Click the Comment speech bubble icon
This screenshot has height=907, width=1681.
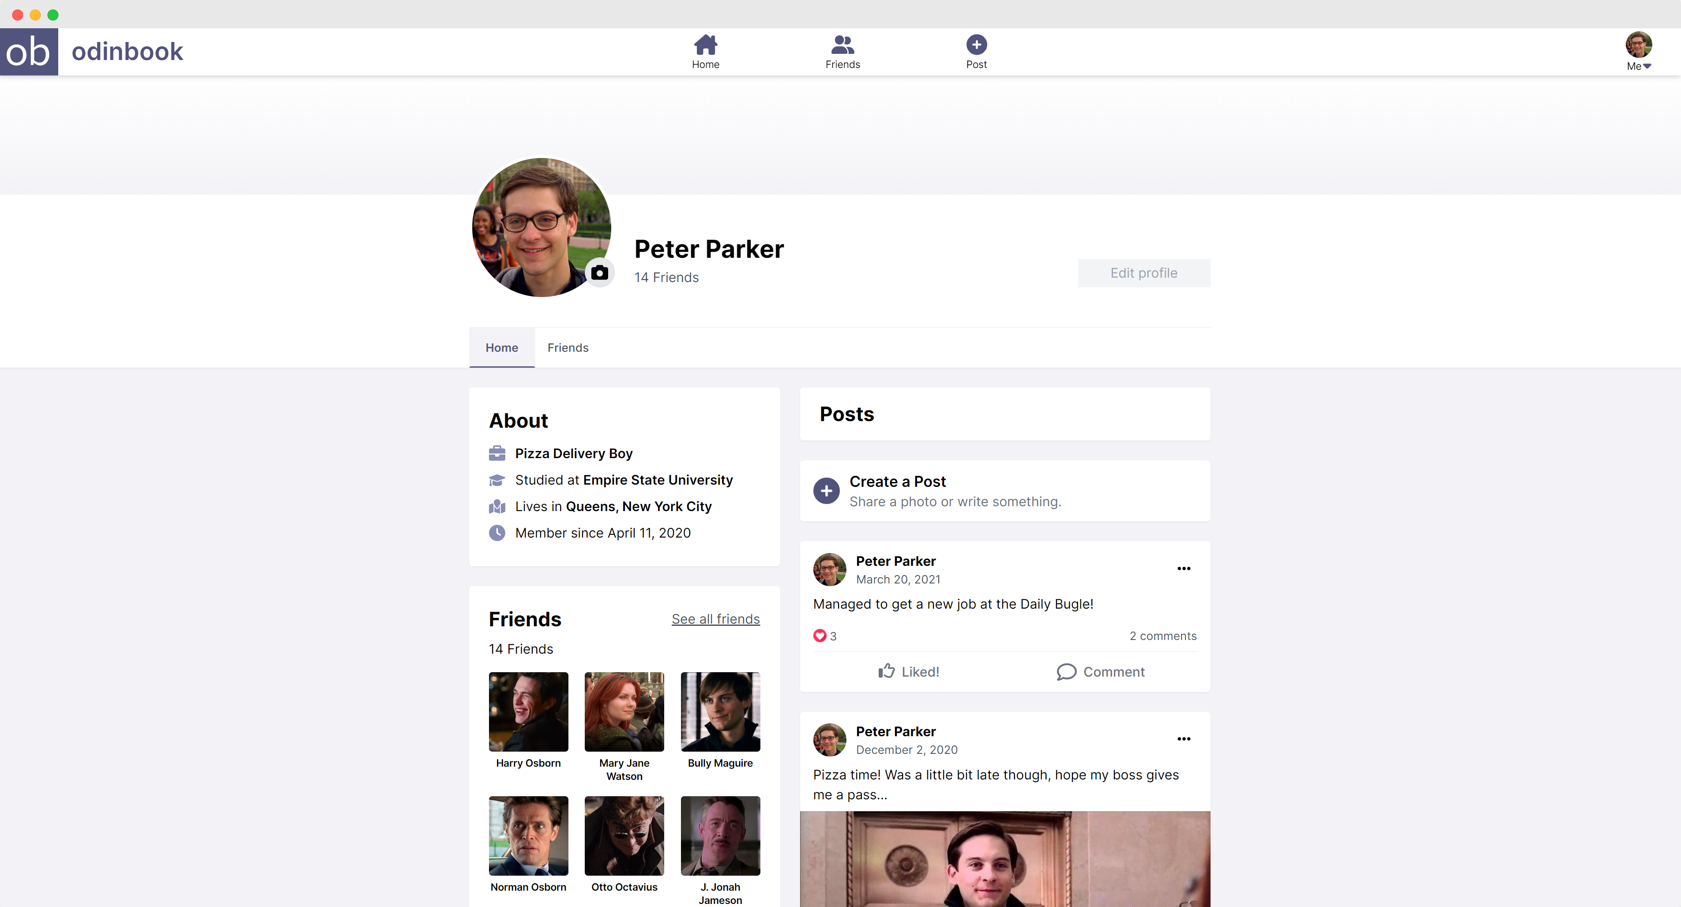1066,671
